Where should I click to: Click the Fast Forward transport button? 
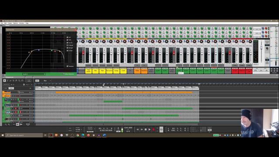141,130
